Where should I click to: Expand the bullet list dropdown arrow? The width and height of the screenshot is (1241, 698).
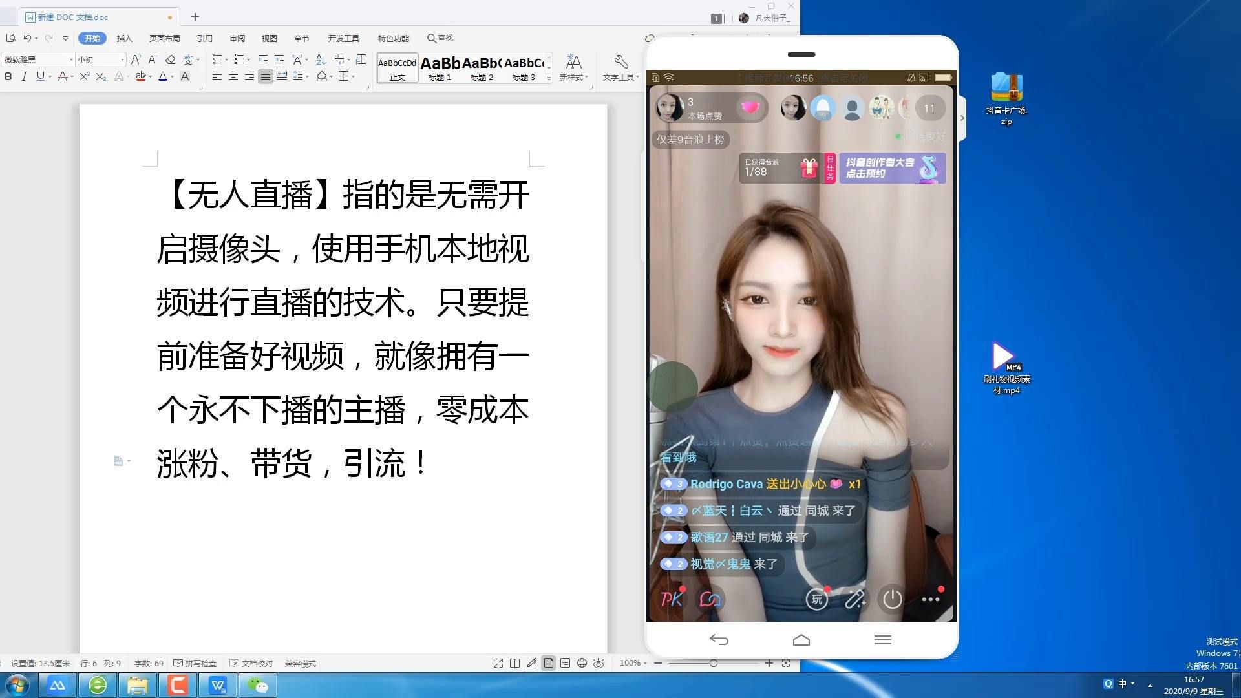(226, 59)
